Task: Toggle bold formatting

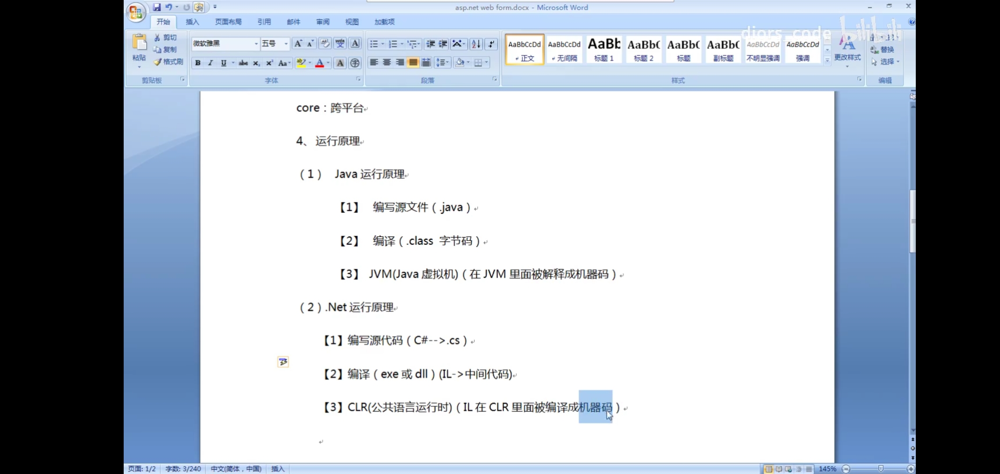Action: (198, 63)
